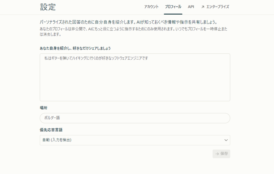Switch to the API tab
Image resolution: width=274 pixels, height=174 pixels.
[x=191, y=7]
